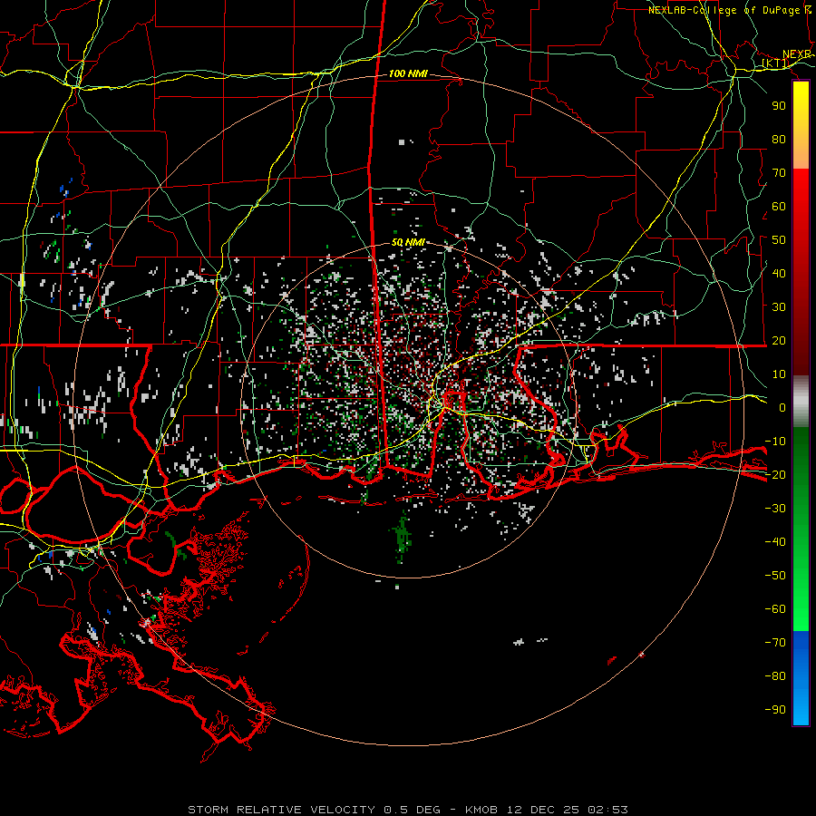Click the 60 value on velocity scale

tap(779, 206)
